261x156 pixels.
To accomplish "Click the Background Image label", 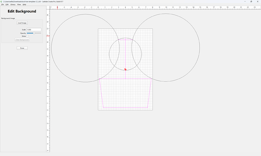I will point(8,18).
